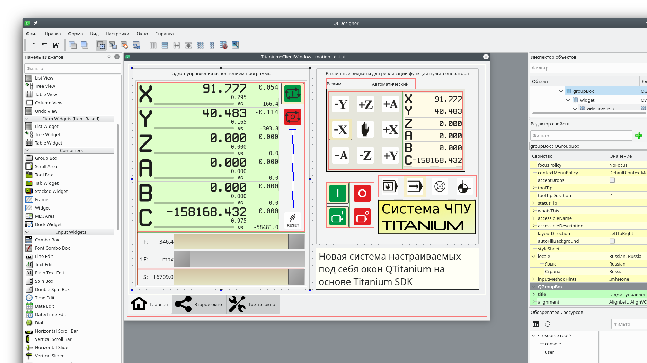Image resolution: width=647 pixels, height=363 pixels.
Task: Open the Файл menu
Action: pos(32,34)
